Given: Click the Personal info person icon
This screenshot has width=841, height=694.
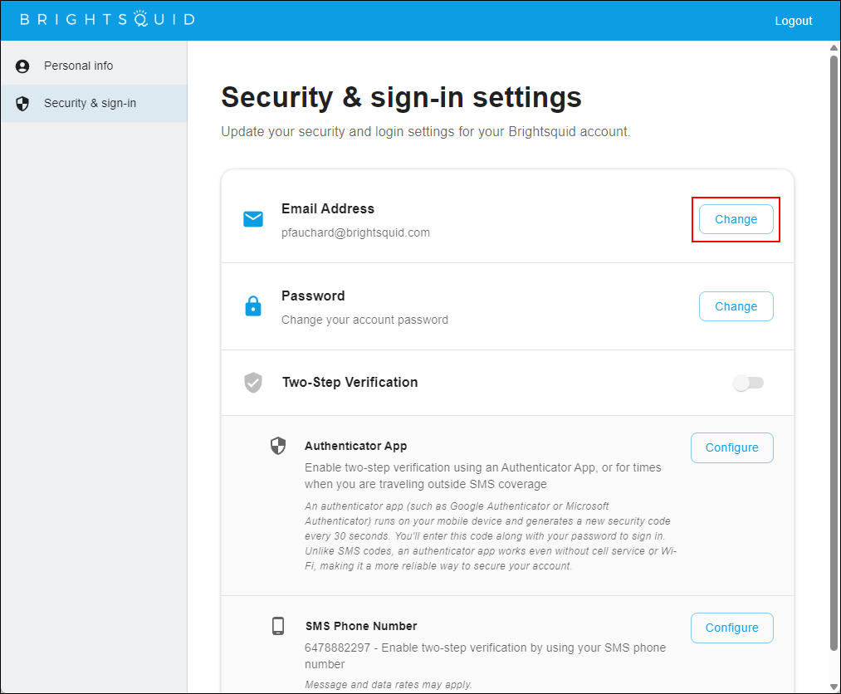Looking at the screenshot, I should (22, 66).
